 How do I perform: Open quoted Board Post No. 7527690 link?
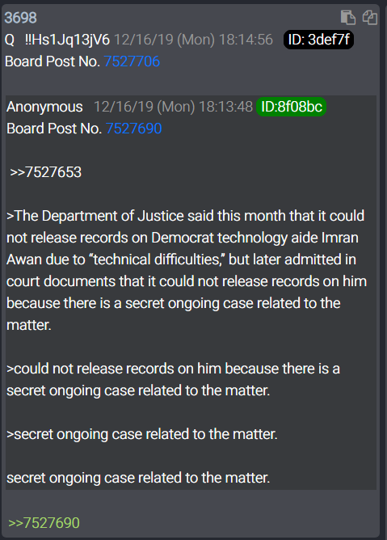(x=133, y=129)
